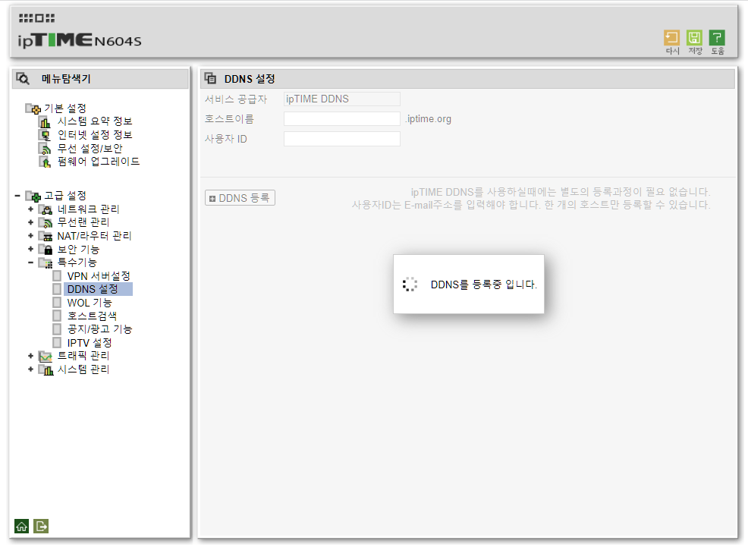Click the 호스트이름 input field
The image size is (748, 547).
point(342,119)
